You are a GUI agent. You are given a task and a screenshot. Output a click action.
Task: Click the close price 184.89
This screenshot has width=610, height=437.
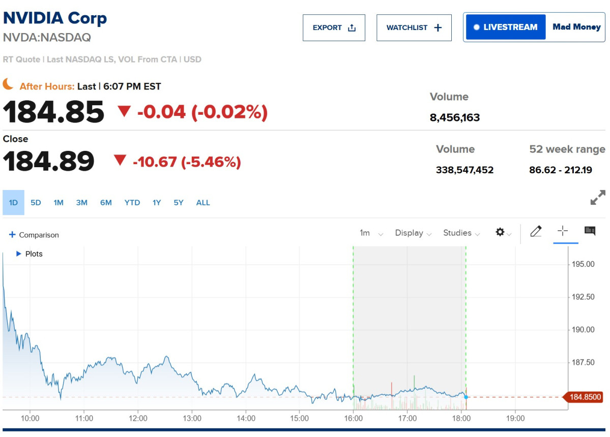click(x=49, y=161)
